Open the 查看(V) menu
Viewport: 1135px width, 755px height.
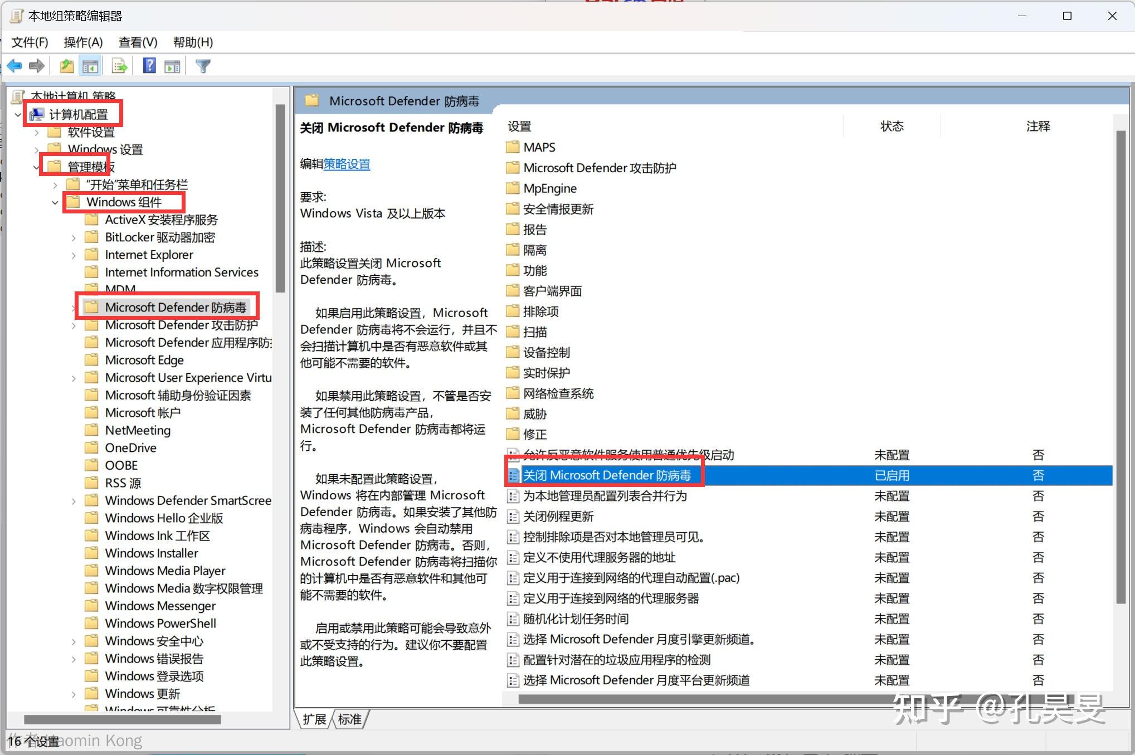coord(138,42)
